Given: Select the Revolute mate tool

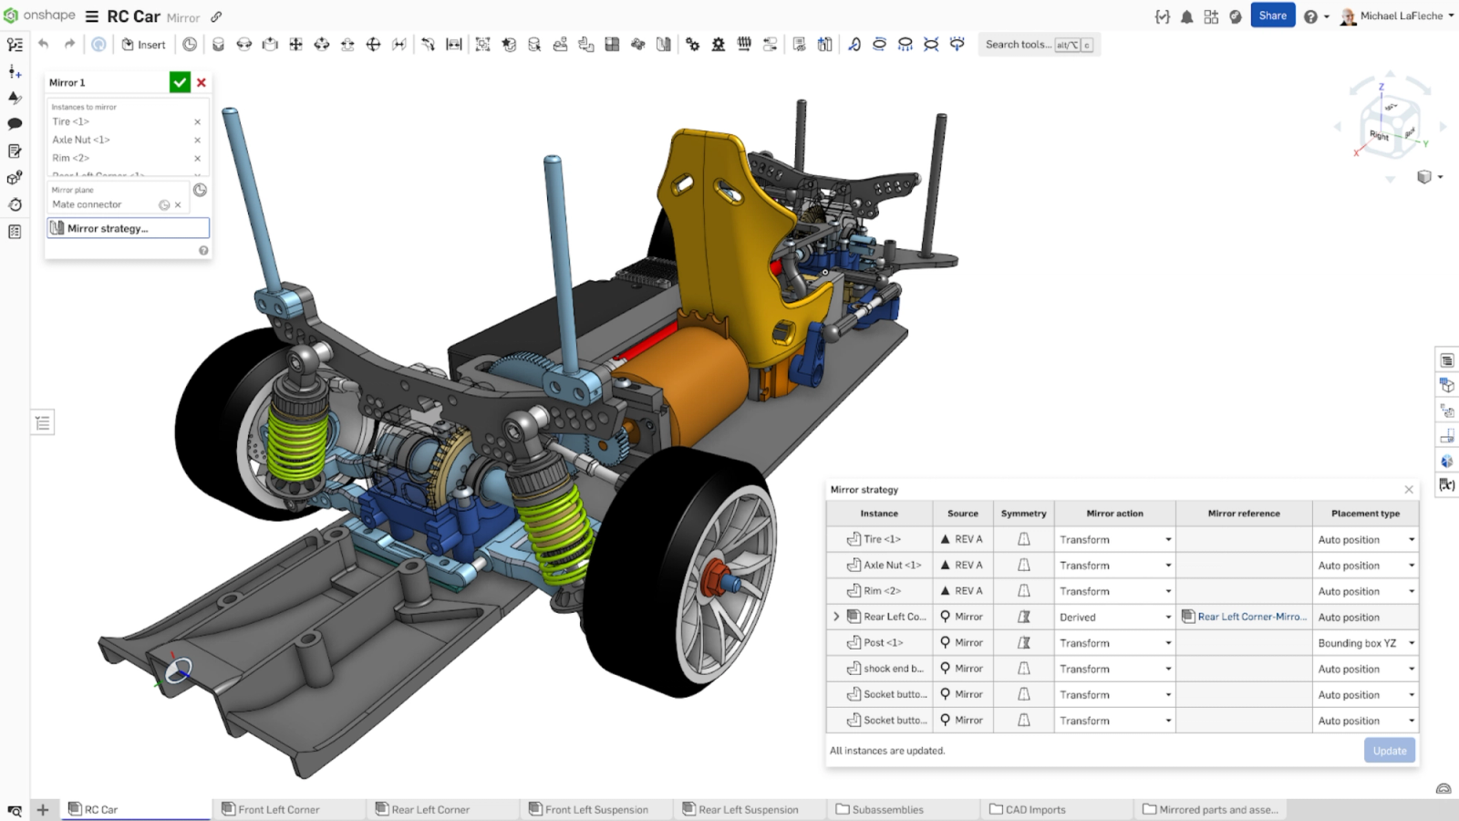Looking at the screenshot, I should [x=244, y=45].
